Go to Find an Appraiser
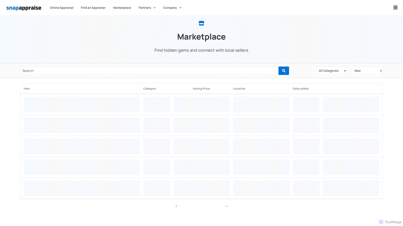The width and height of the screenshot is (403, 226). point(93,8)
